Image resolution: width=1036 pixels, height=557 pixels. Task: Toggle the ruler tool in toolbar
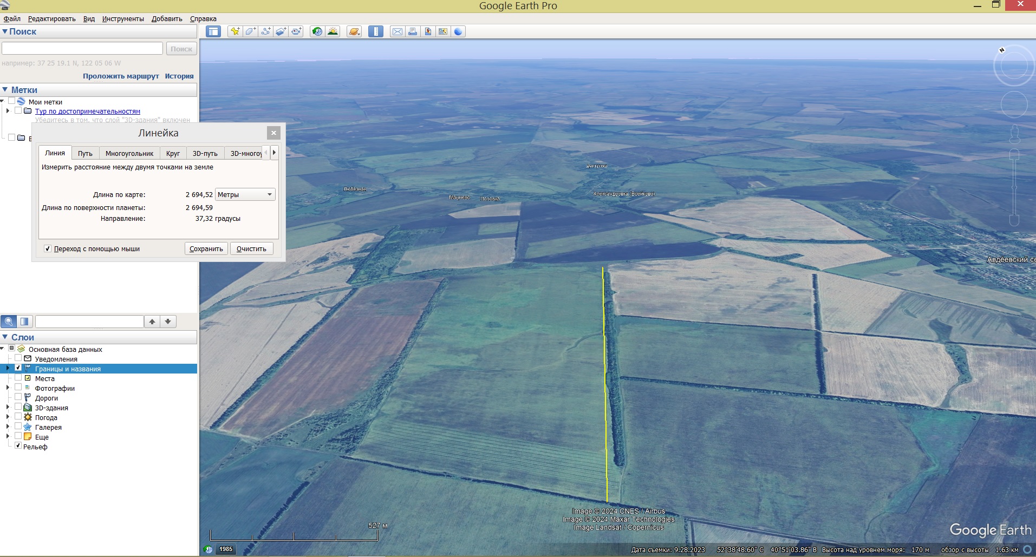(x=375, y=31)
